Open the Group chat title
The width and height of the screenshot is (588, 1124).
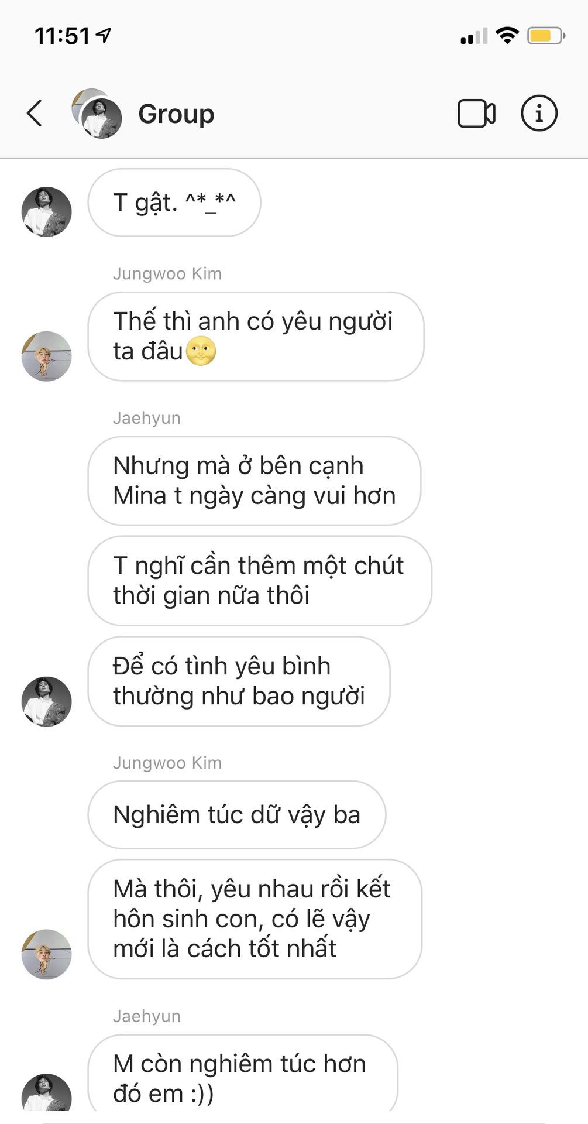176,114
